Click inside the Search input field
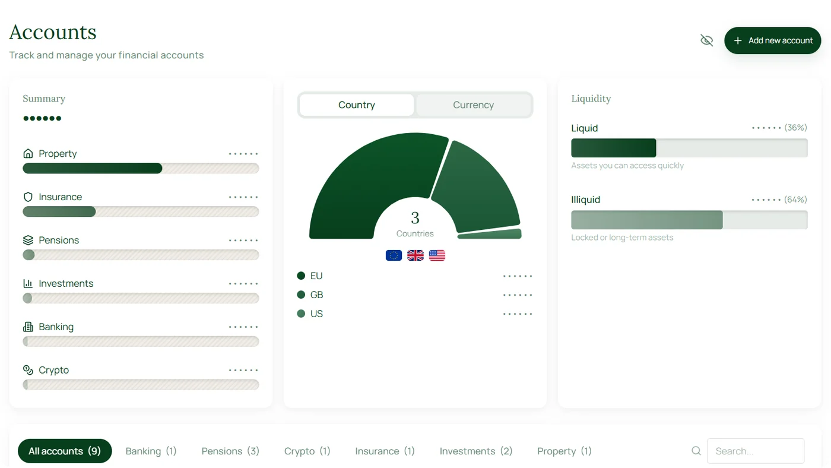The height and width of the screenshot is (468, 831). 756,451
